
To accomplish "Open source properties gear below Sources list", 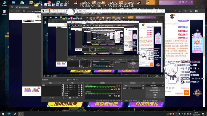I will (70, 98).
